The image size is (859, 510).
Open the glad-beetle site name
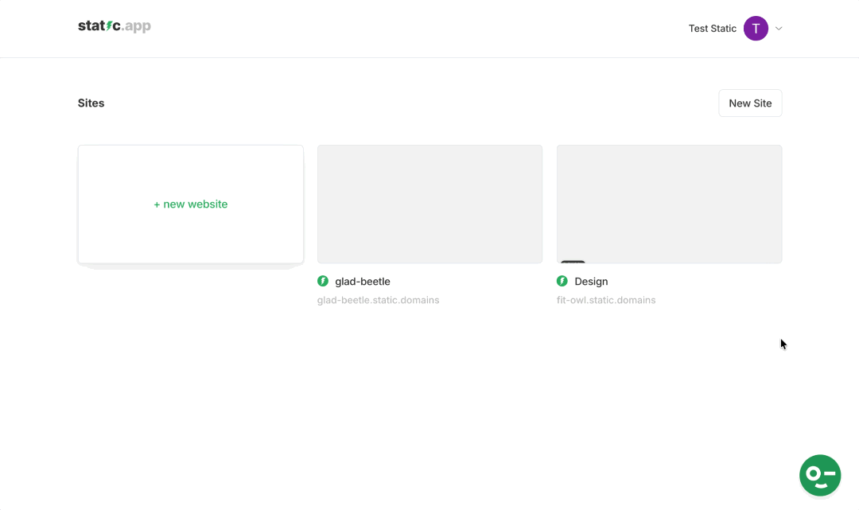362,281
